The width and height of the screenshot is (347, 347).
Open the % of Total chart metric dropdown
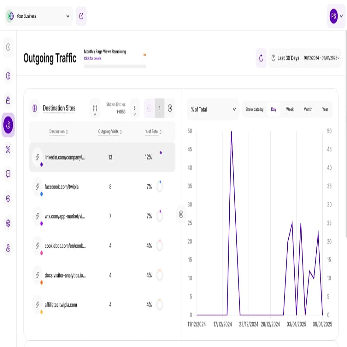click(213, 109)
